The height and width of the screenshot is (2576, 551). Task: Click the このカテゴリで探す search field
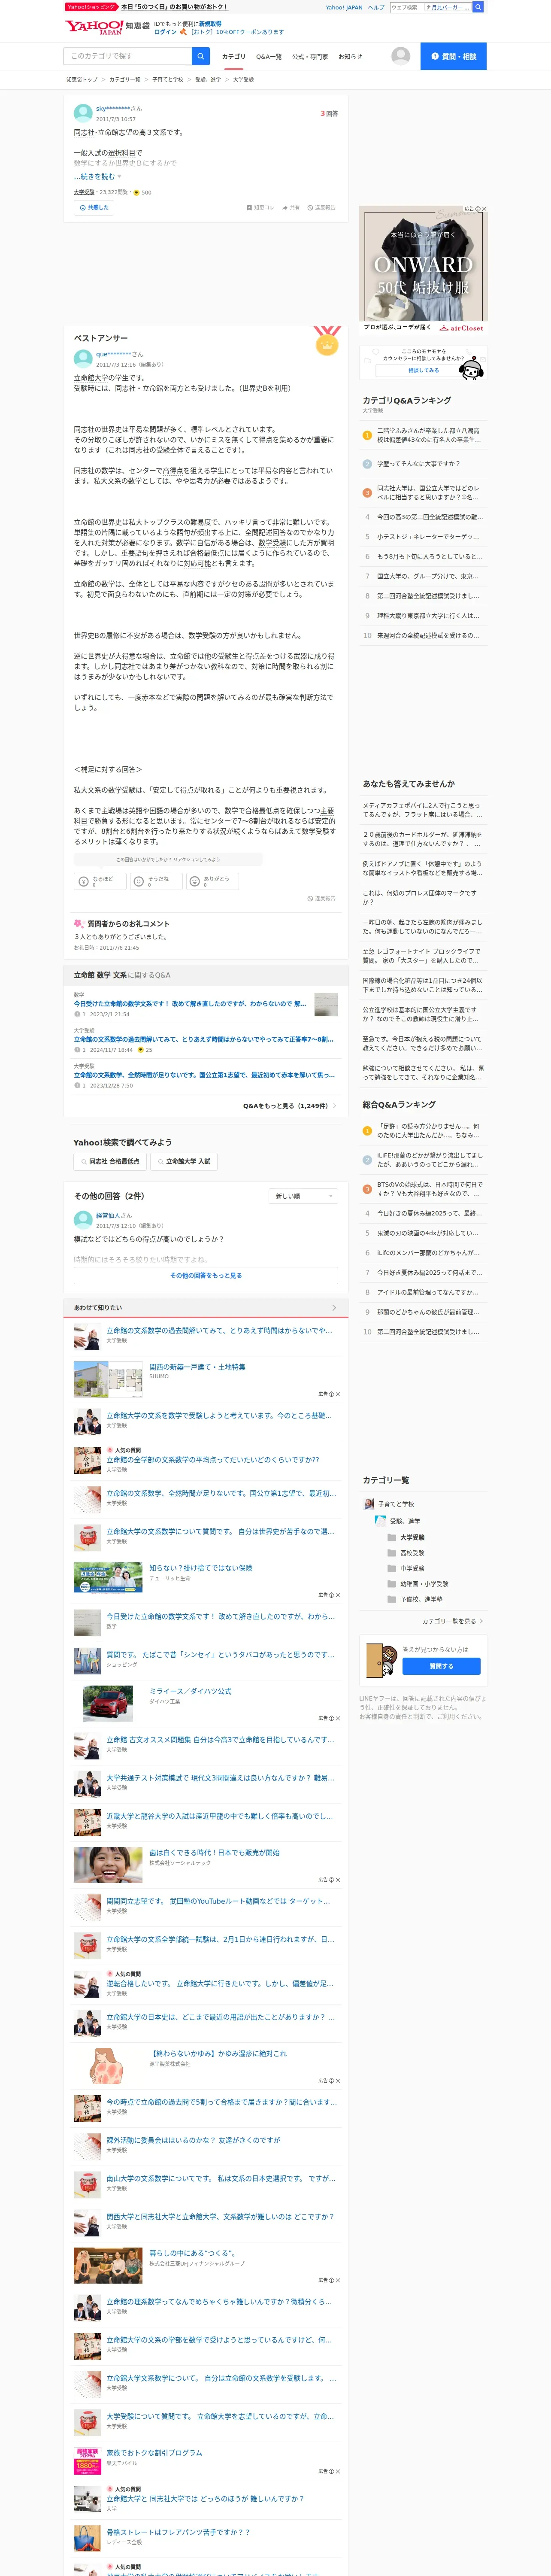[127, 56]
